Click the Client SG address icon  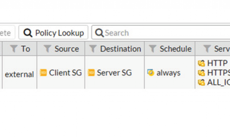pos(43,73)
